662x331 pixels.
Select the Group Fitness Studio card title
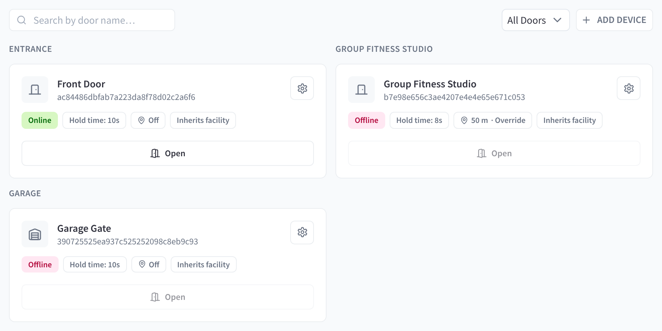pos(430,84)
